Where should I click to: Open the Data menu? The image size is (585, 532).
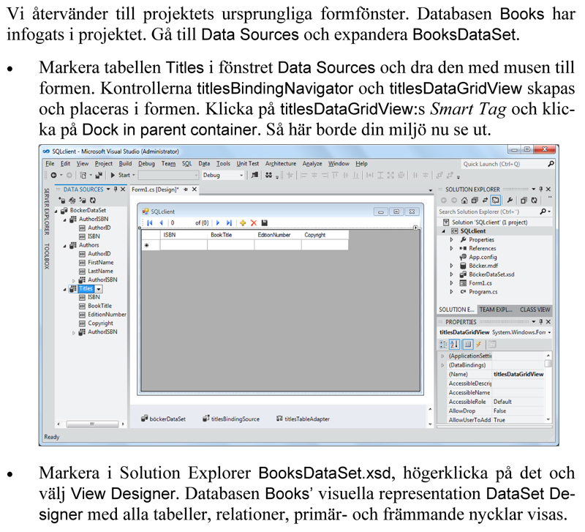pos(204,164)
